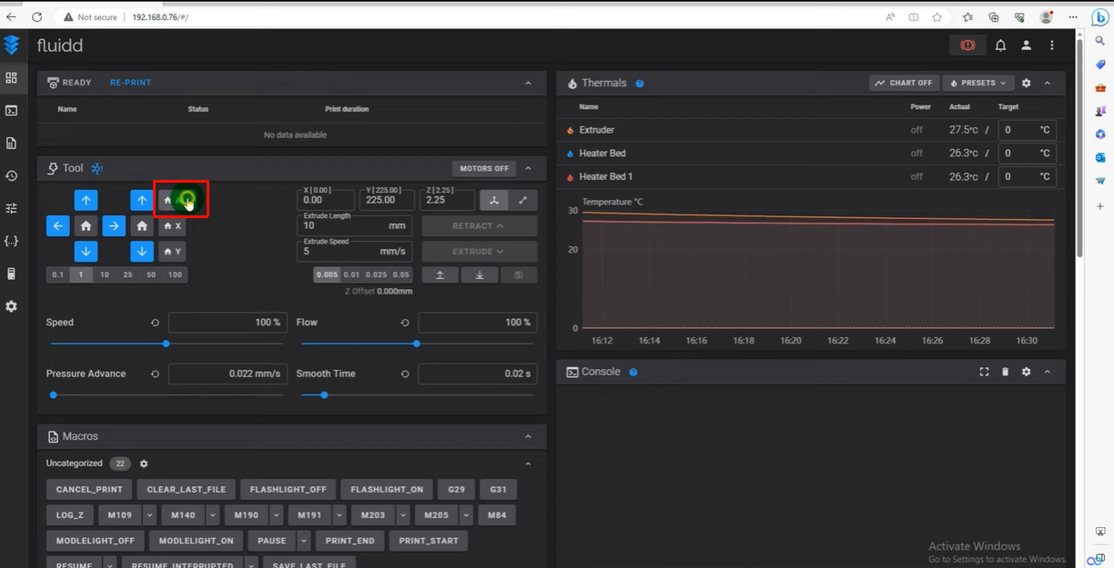Run the FLASHLIGHT_ON macro
Screen dimensions: 1114x568
[387, 489]
